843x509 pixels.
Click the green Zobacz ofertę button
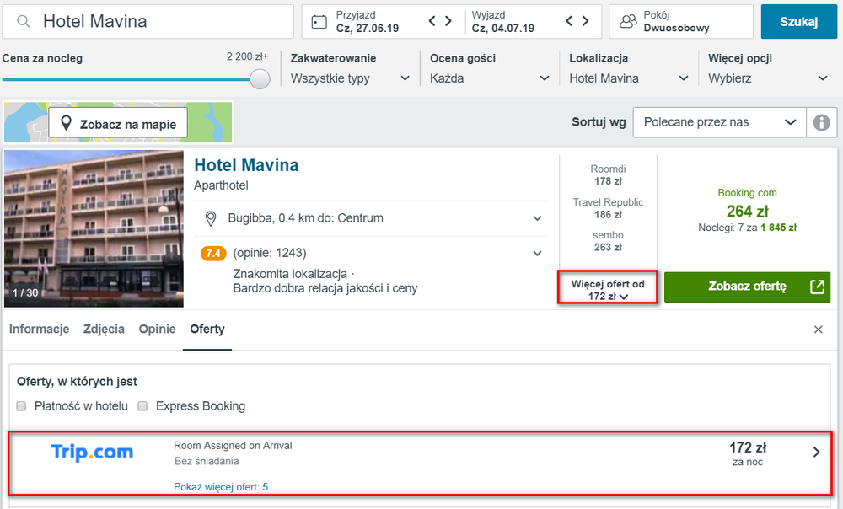(x=747, y=287)
